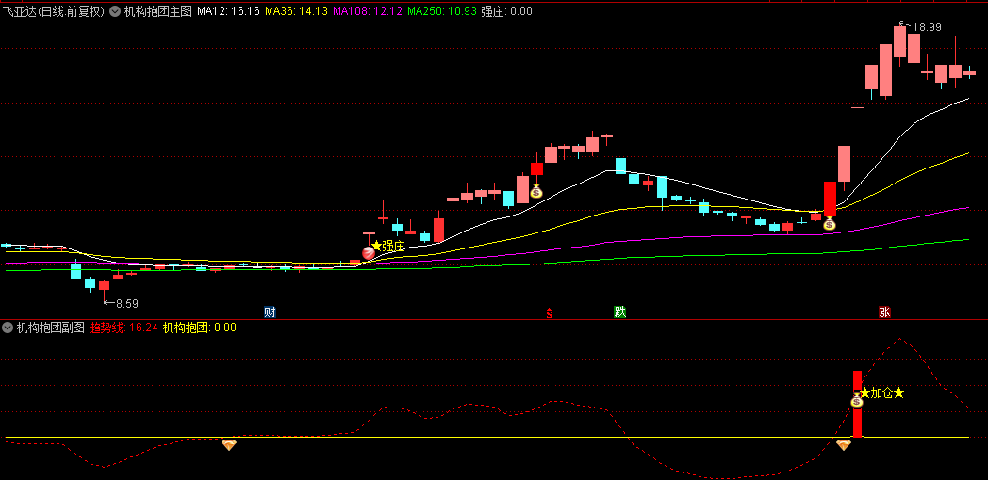Click the 机构抱团主图 indicator name
Screen dimensions: 988x480
click(157, 11)
